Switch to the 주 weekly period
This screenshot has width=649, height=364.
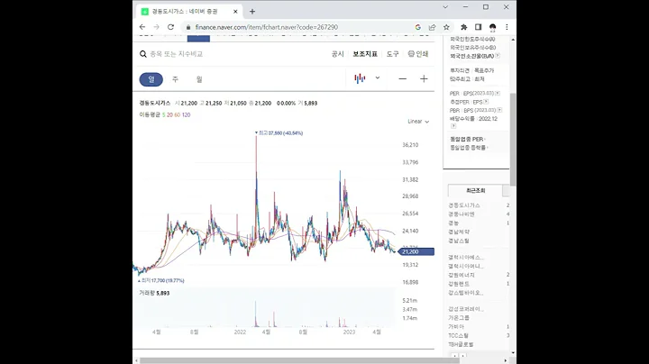pos(175,79)
